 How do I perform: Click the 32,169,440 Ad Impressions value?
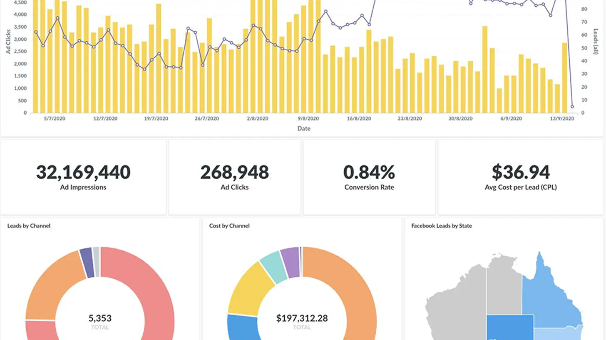(83, 172)
